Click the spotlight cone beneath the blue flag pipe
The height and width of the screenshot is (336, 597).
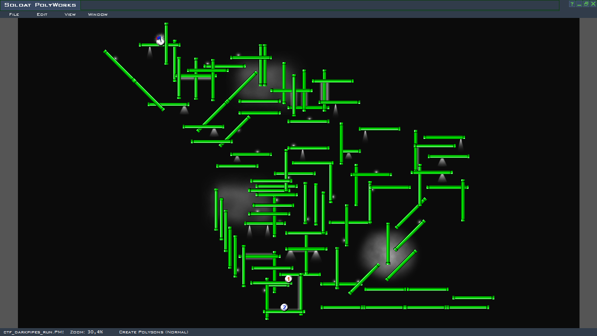[149, 52]
